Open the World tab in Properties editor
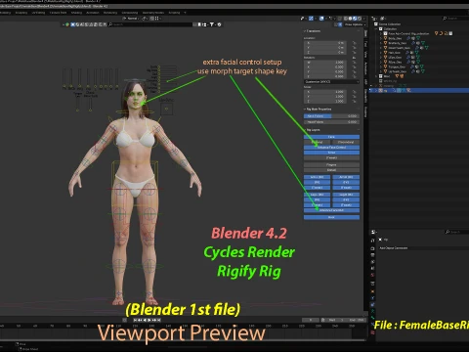The width and height of the screenshot is (469, 352). (x=372, y=276)
